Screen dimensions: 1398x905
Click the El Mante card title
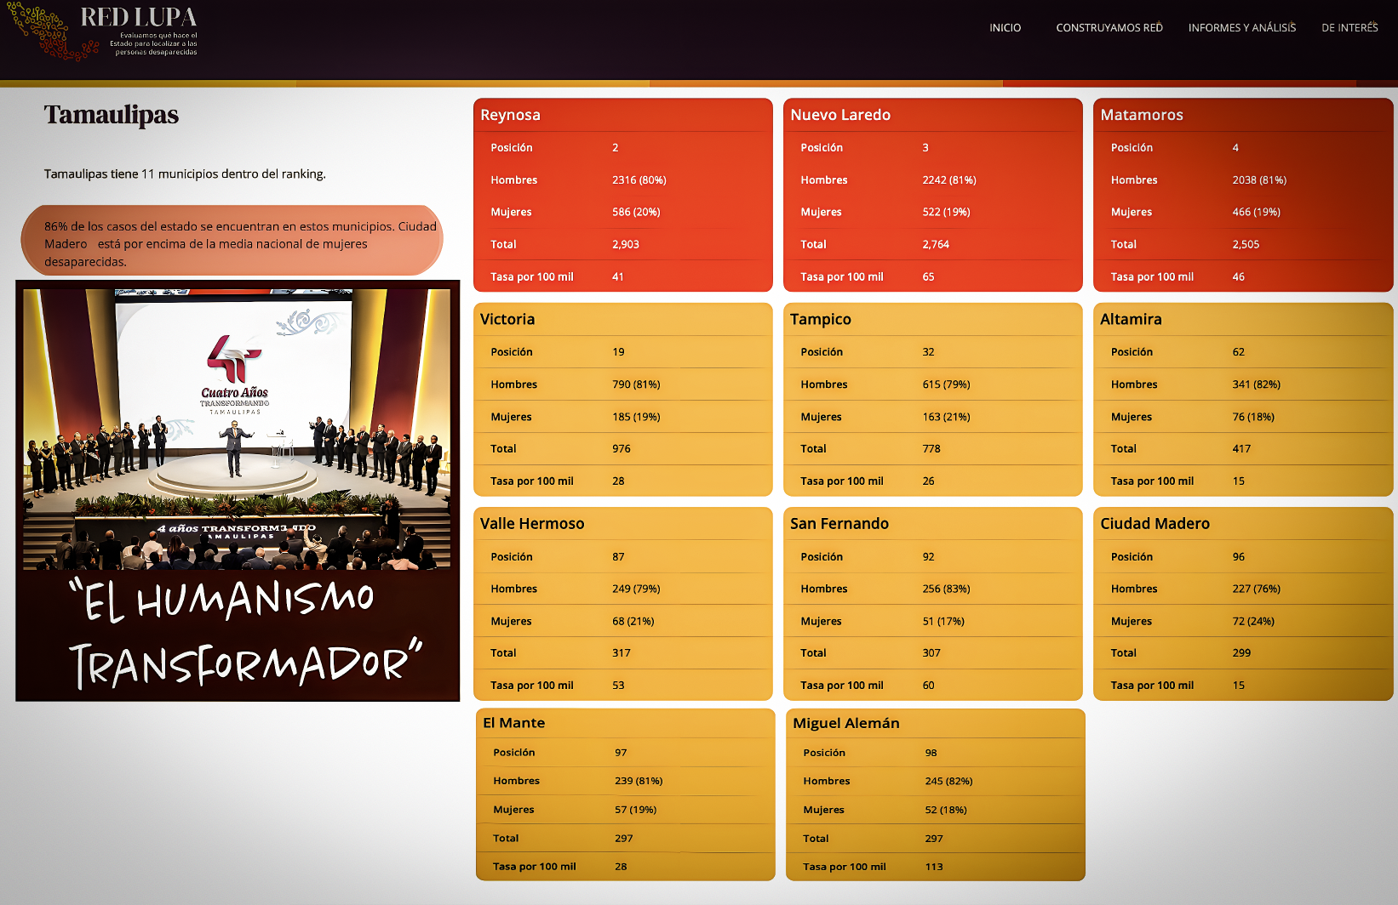coord(514,723)
